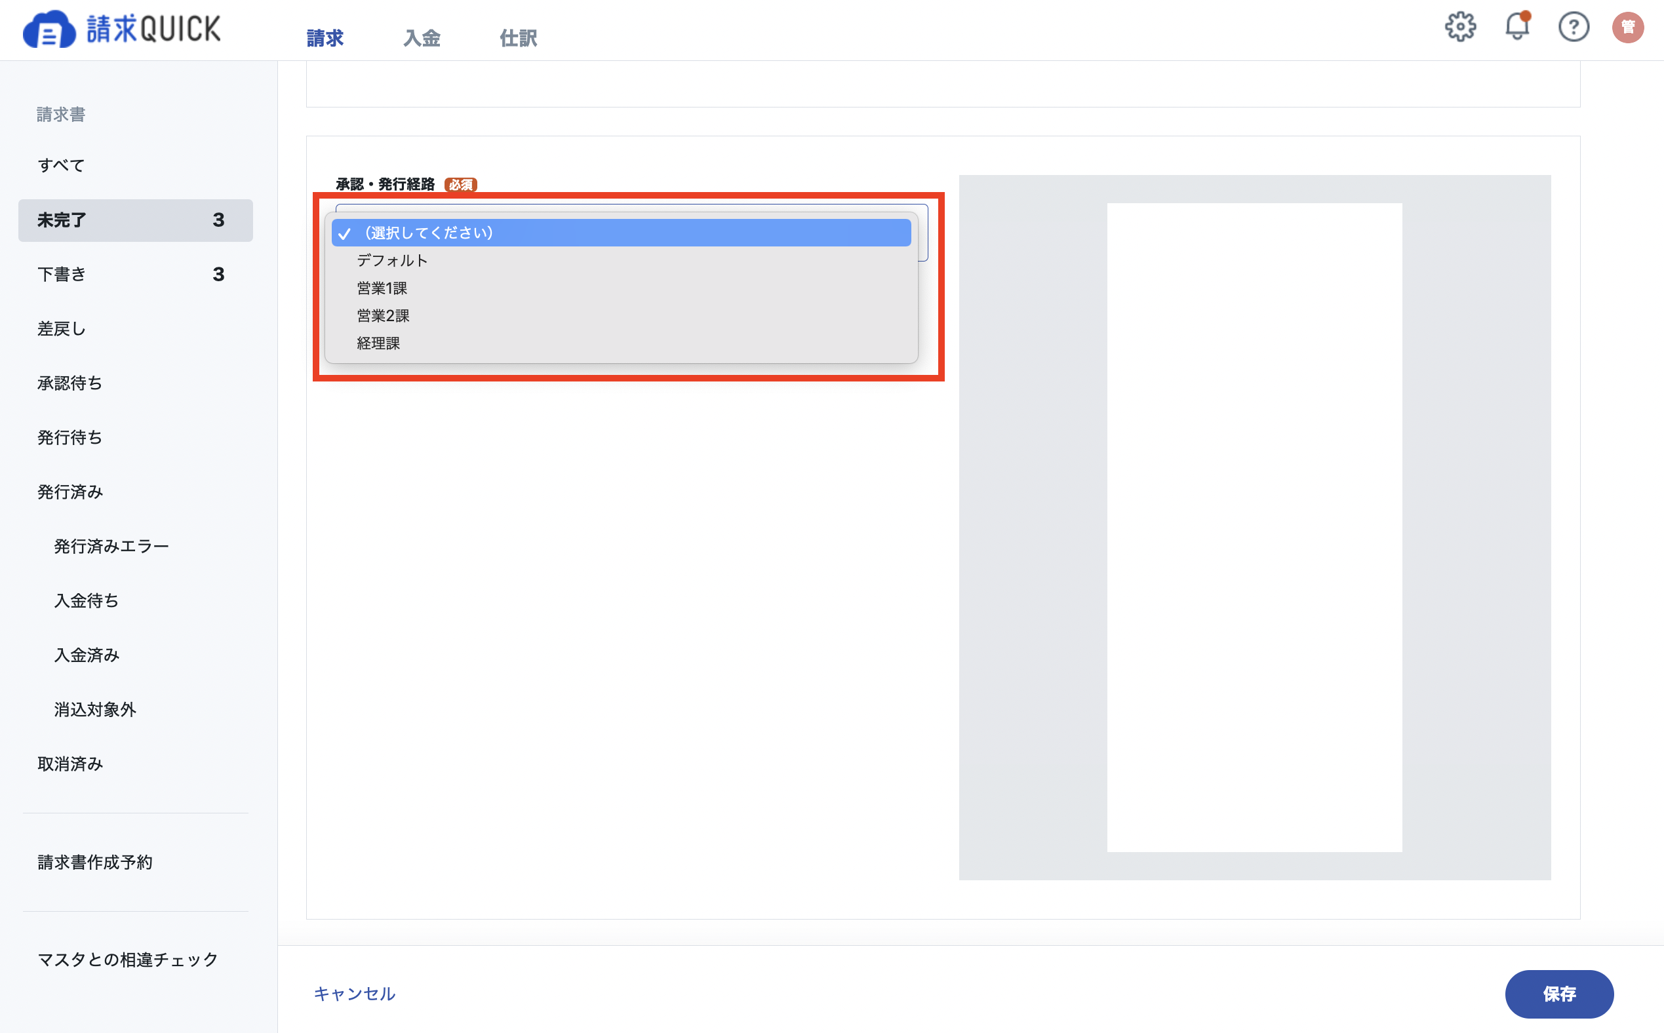1664x1033 pixels.
Task: Click the 保存 button
Action: tap(1558, 994)
